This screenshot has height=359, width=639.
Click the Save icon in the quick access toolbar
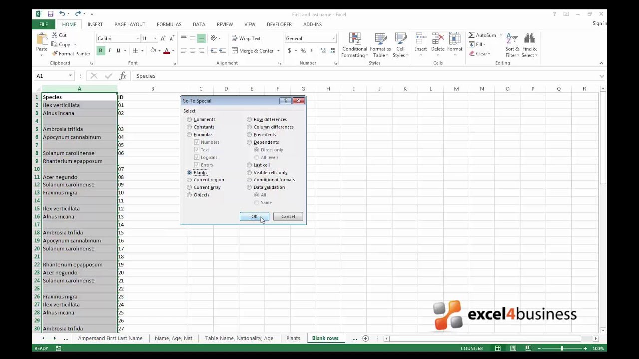[x=50, y=14]
